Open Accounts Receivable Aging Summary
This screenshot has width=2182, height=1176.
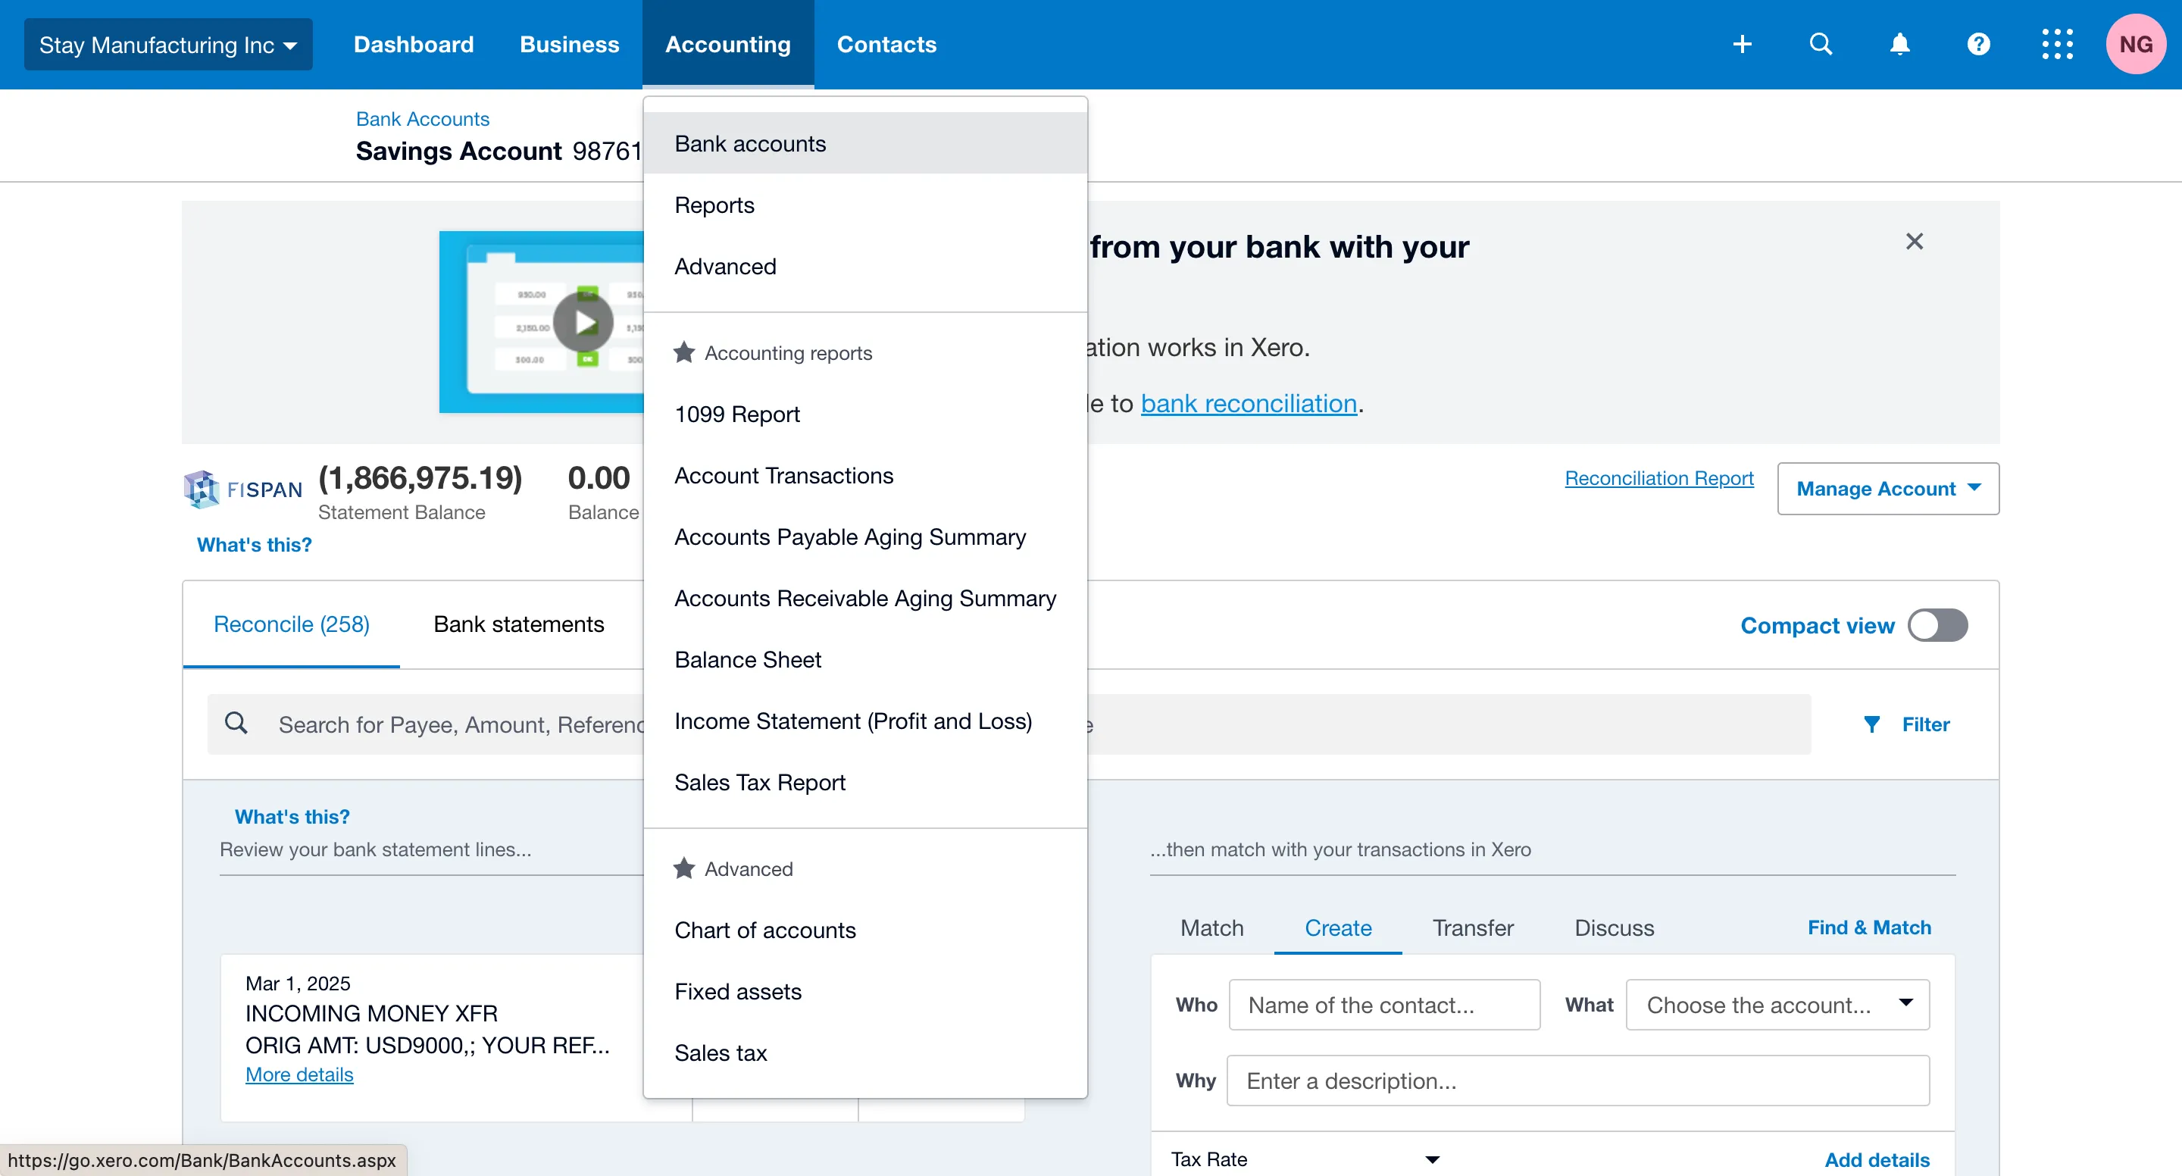[864, 598]
